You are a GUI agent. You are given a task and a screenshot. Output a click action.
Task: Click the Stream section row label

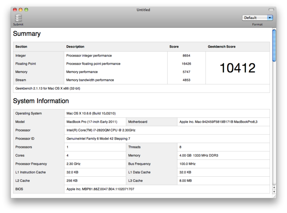click(x=21, y=80)
